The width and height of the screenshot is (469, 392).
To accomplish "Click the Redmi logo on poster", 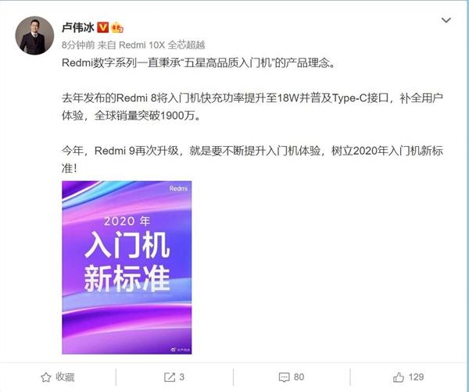I will (178, 188).
